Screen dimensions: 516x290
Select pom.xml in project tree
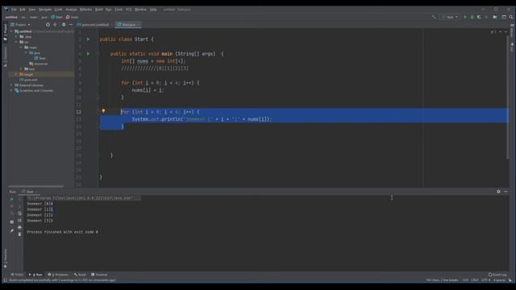point(28,80)
